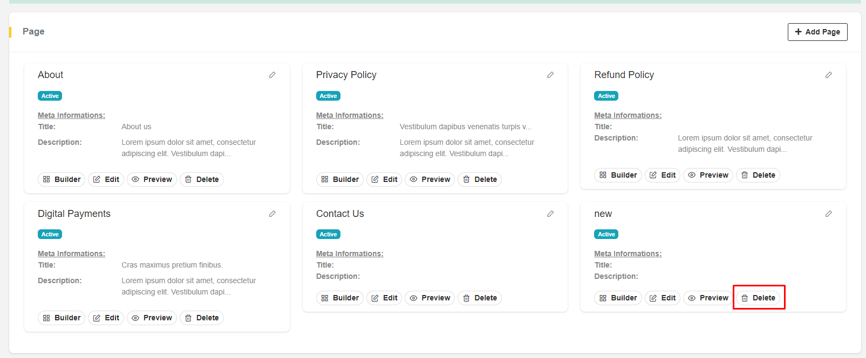Click Active badge on Privacy Policy card
The image size is (866, 358).
click(328, 96)
